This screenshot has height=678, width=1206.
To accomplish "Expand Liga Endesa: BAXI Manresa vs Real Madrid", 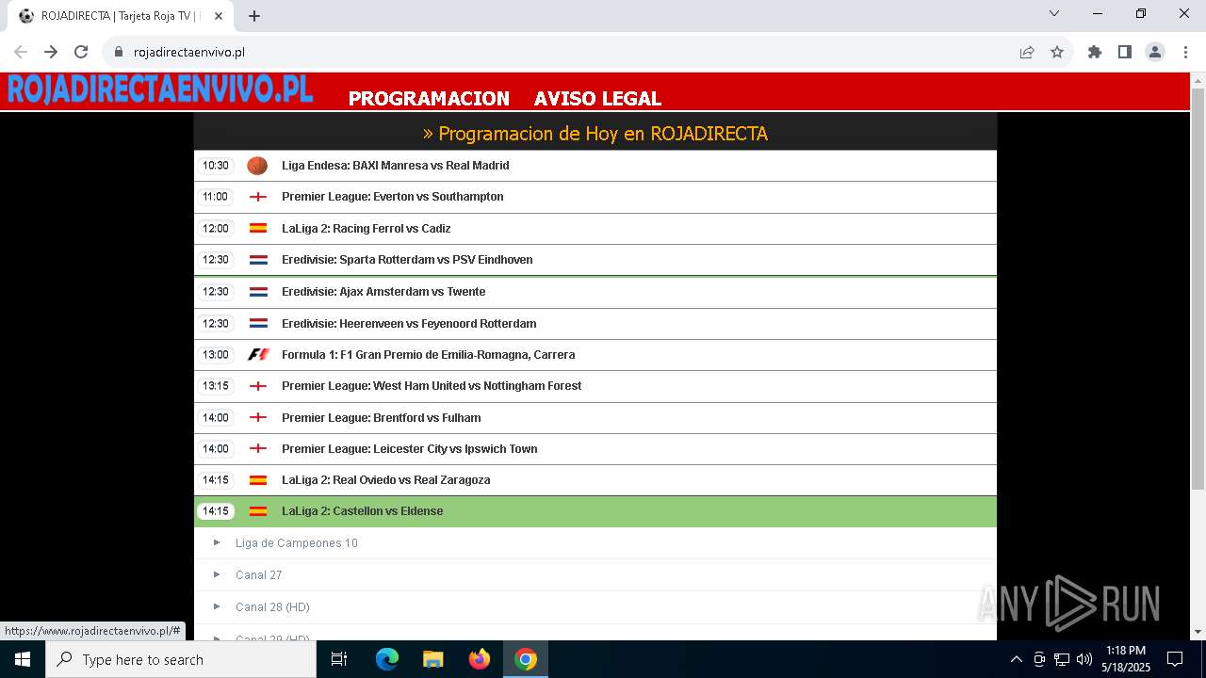I will (595, 166).
